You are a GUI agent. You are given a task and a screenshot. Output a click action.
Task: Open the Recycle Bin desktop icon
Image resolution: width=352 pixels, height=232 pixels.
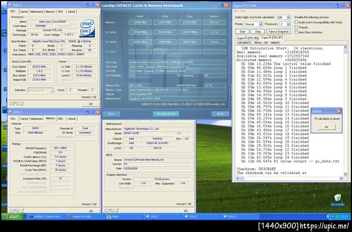[x=337, y=200]
